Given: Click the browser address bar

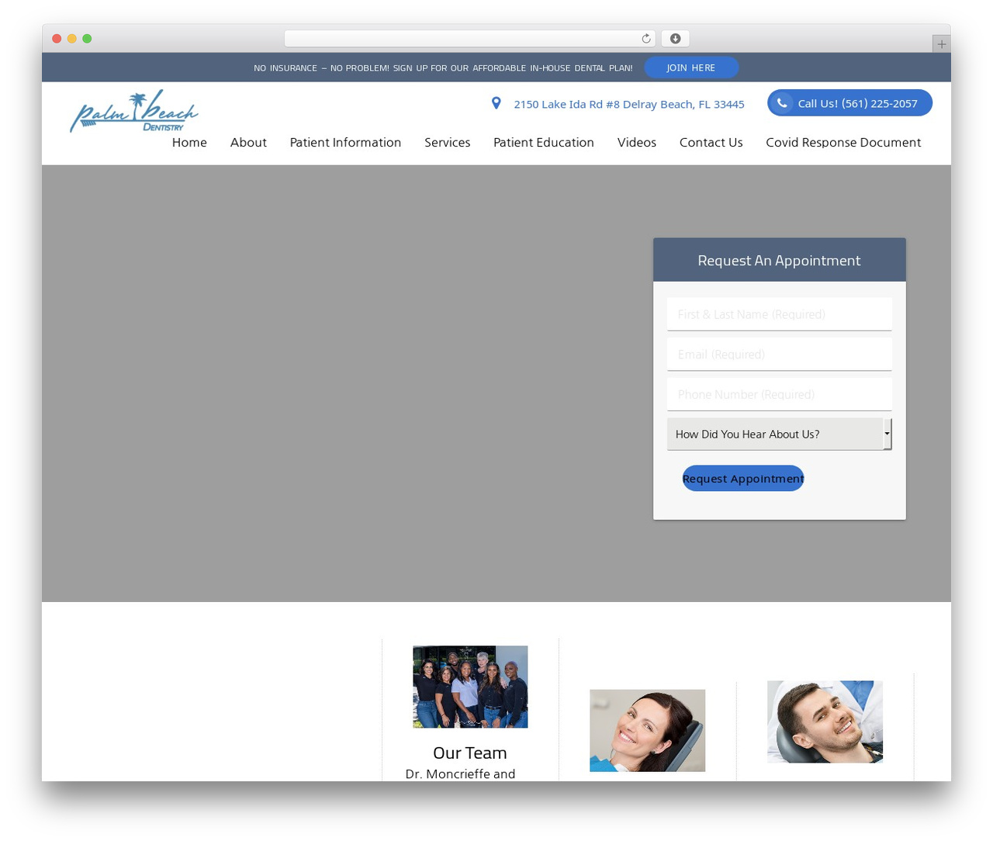Looking at the screenshot, I should tap(470, 39).
